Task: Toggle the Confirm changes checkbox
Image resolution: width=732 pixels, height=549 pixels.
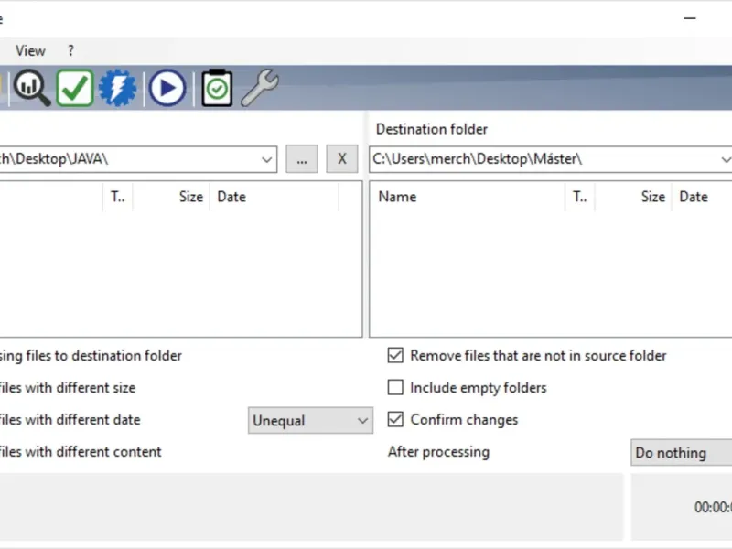Action: [x=395, y=419]
